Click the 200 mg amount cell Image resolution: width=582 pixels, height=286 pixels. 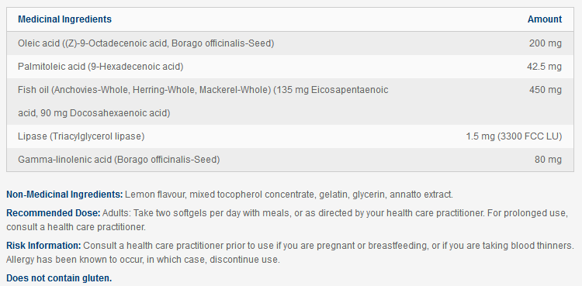coord(546,43)
